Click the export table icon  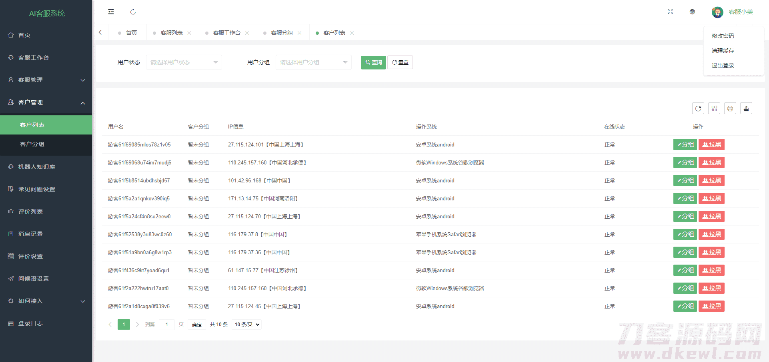746,108
